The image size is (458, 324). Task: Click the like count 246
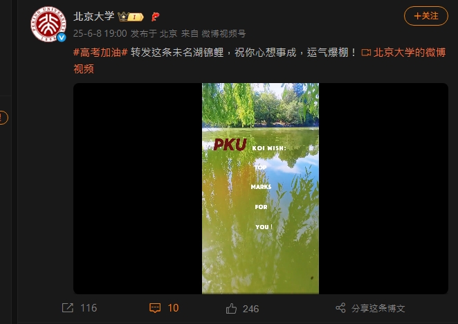tap(250, 309)
